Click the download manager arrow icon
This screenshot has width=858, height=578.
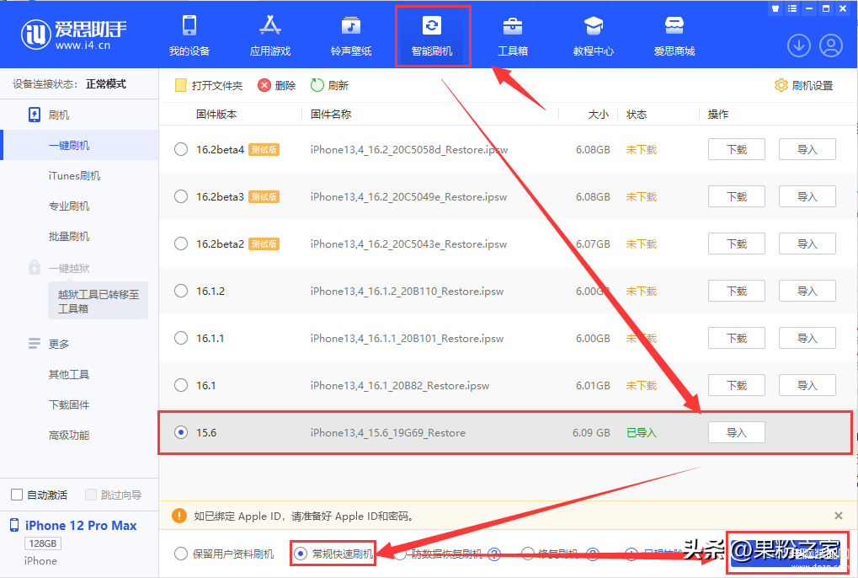[798, 45]
